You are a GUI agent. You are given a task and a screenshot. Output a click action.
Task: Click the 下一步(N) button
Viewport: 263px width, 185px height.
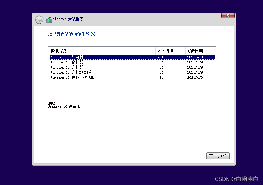(x=218, y=156)
